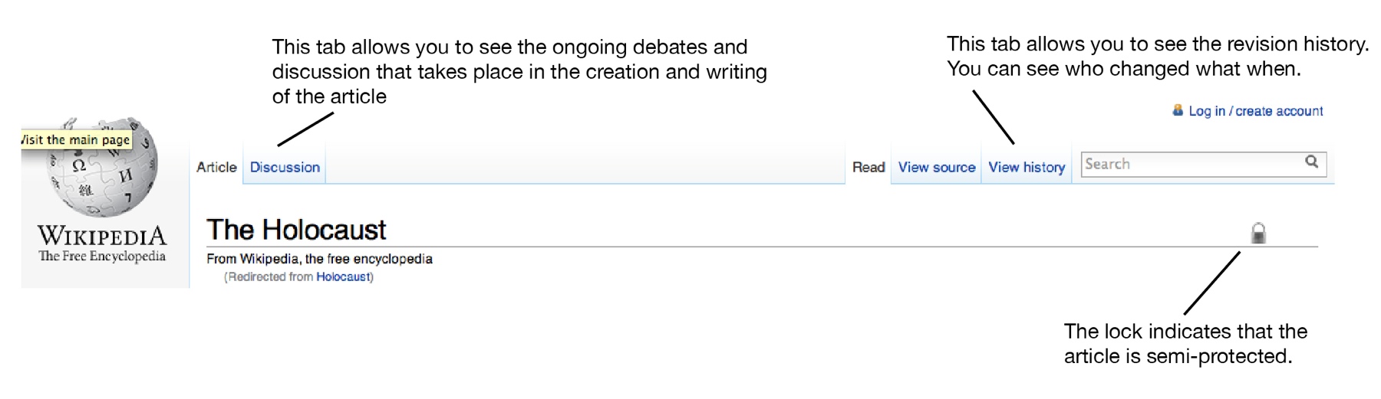Click the note saying article is semi-protected

click(1185, 343)
